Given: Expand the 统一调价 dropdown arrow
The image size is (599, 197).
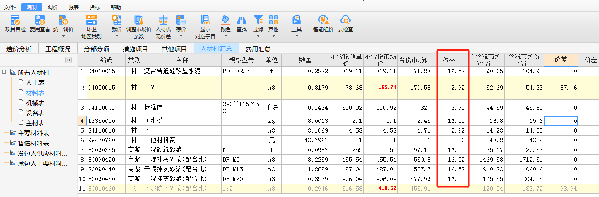Looking at the screenshot, I should [63, 36].
